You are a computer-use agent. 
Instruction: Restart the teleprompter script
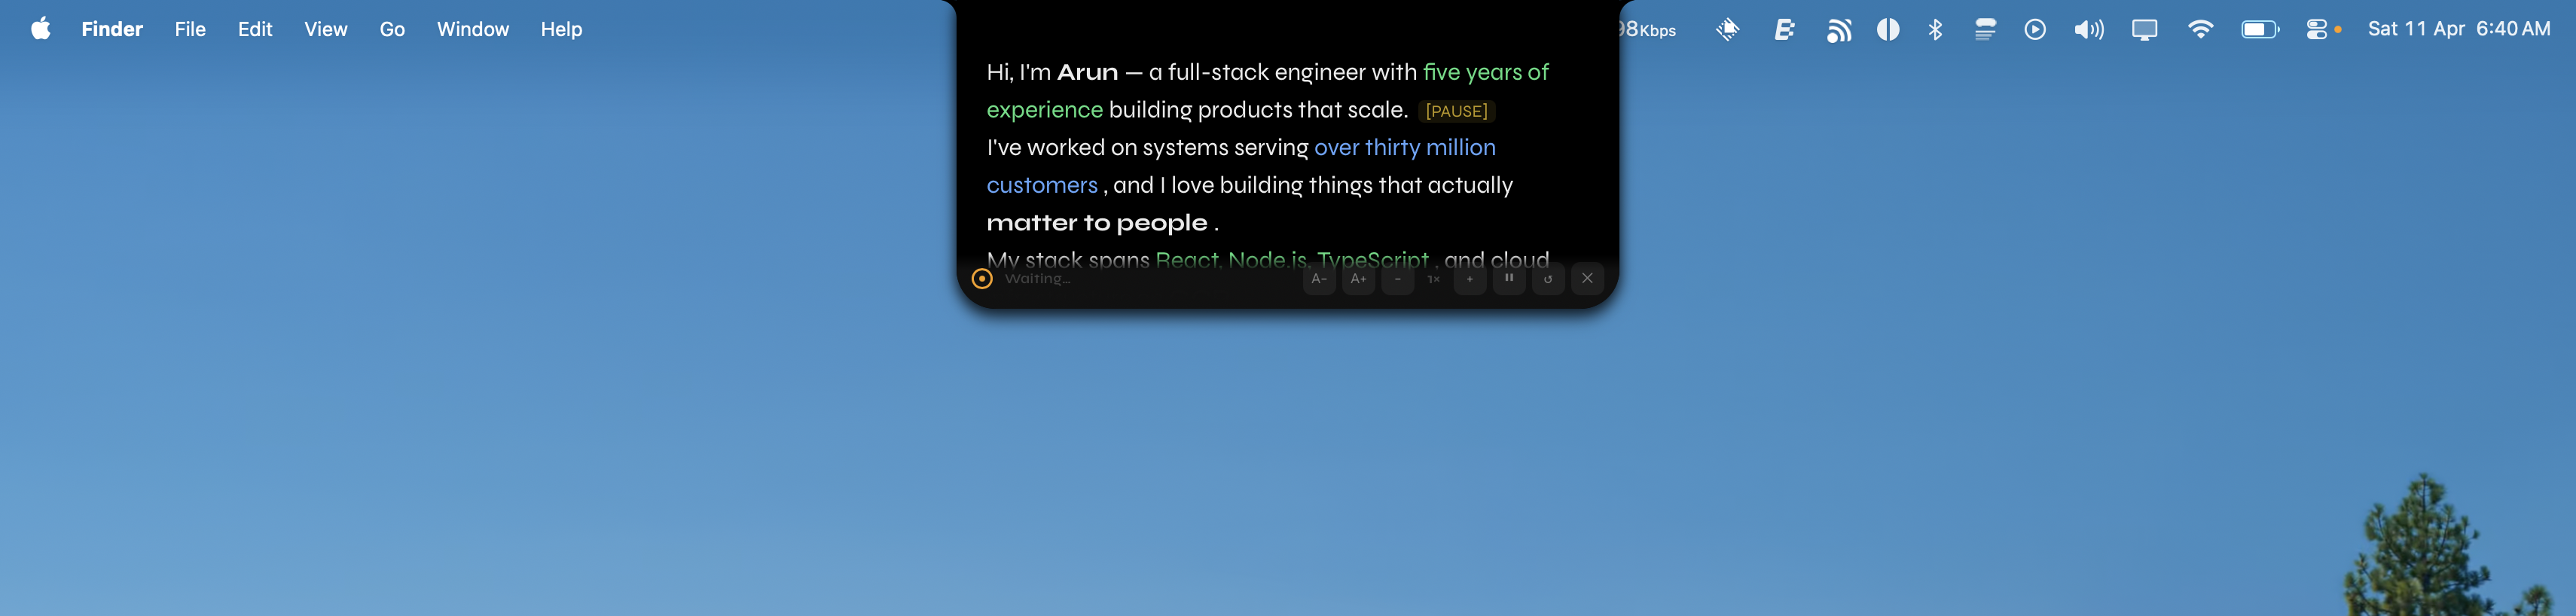pyautogui.click(x=1548, y=279)
